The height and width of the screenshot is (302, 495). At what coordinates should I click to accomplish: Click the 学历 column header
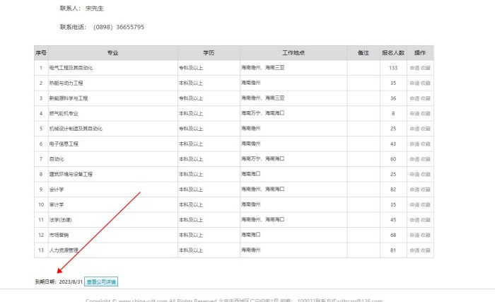pos(208,53)
